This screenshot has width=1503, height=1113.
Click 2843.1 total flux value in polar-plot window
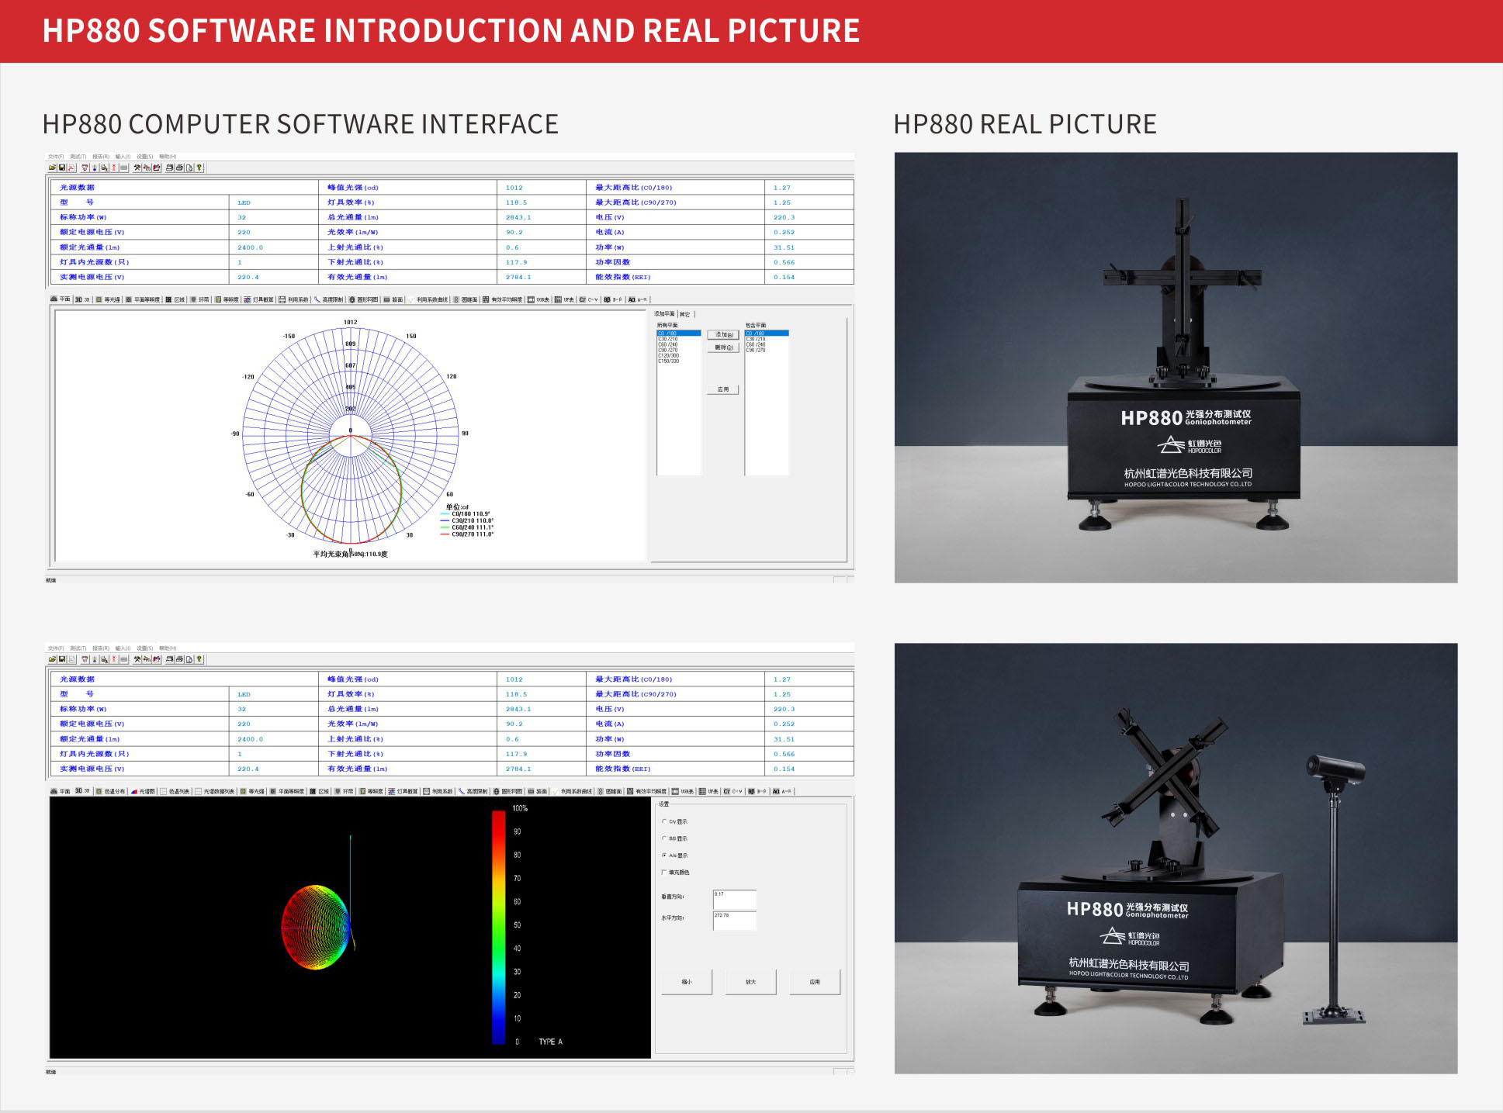[x=518, y=217]
